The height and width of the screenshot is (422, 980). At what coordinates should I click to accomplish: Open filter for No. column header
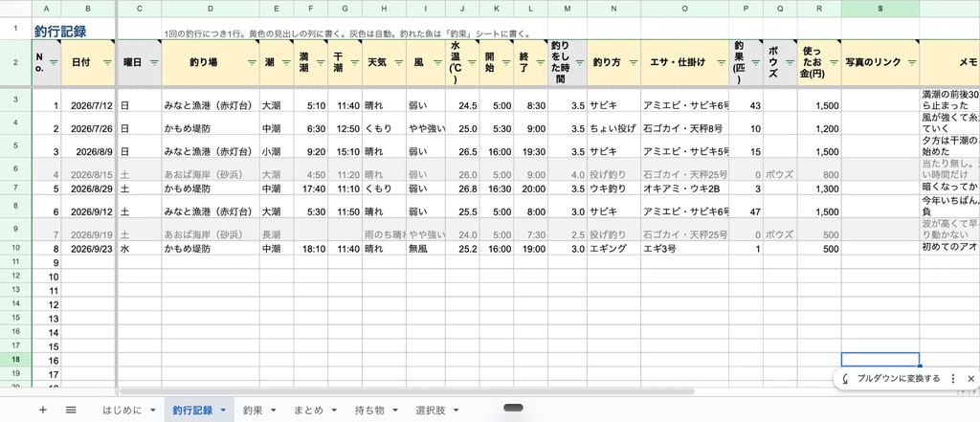click(x=54, y=62)
